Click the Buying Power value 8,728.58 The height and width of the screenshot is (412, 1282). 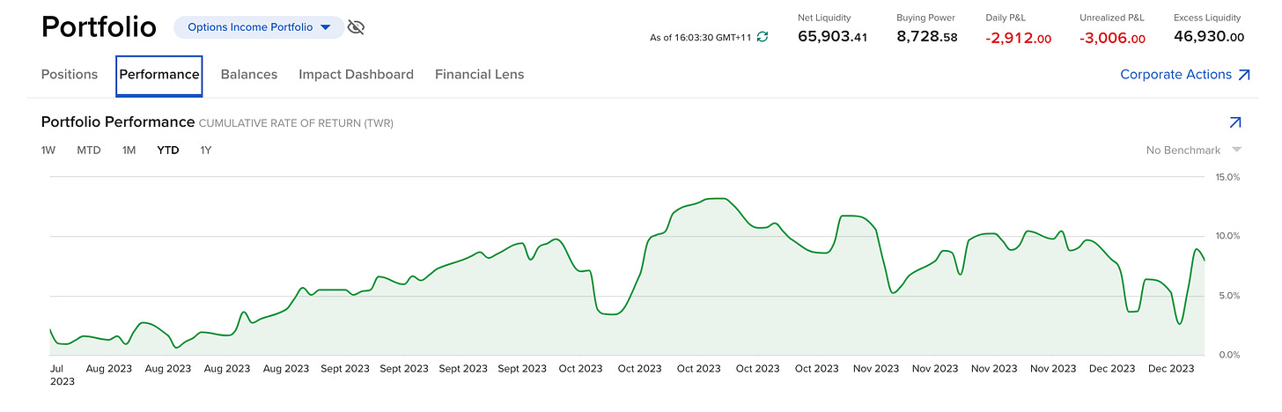click(x=927, y=37)
